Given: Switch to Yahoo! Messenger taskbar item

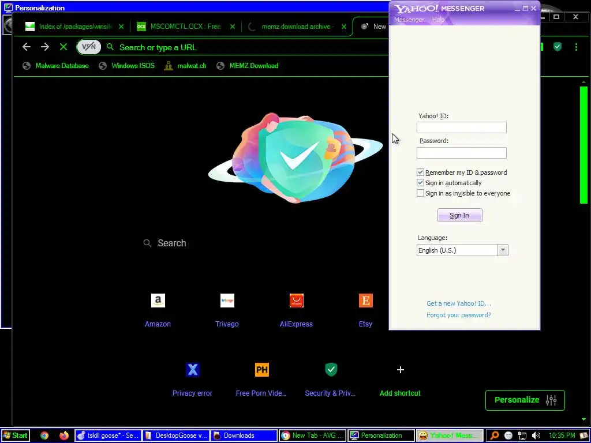Looking at the screenshot, I should point(449,436).
